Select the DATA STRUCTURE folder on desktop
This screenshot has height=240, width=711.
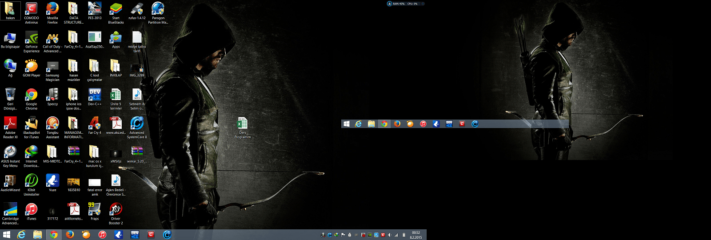point(73,13)
